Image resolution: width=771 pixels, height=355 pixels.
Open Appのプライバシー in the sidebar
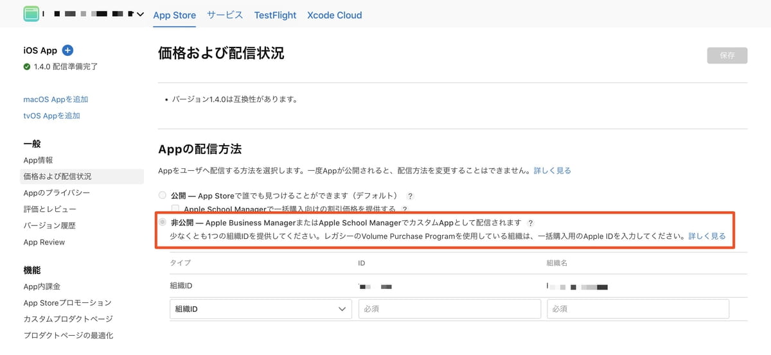pos(57,193)
